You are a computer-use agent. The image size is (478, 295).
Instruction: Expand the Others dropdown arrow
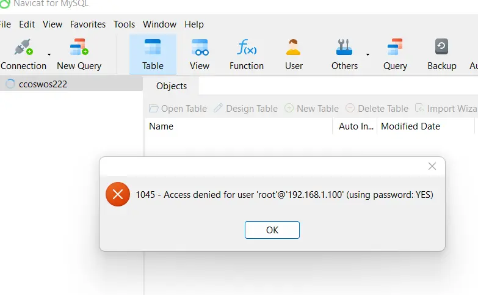click(x=368, y=54)
